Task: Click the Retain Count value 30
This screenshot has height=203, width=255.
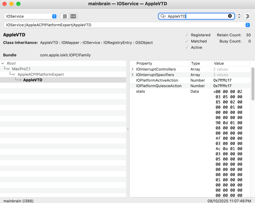Action: [x=248, y=35]
